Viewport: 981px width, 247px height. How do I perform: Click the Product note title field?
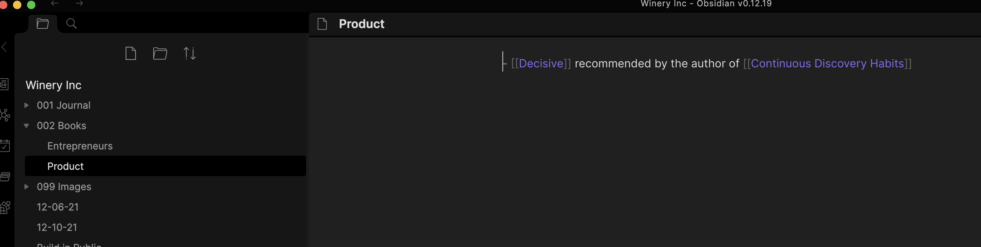tap(361, 24)
